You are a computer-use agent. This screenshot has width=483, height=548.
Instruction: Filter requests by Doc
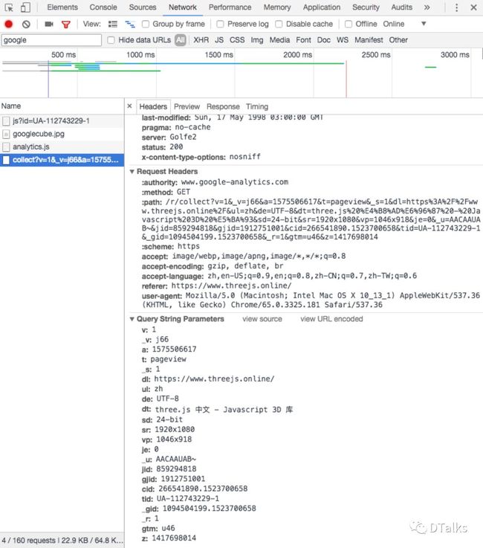click(324, 40)
